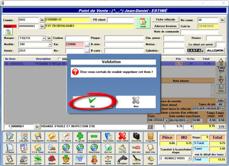229x166 pixels.
Task: Toggle the Taxes Incl. checkbox
Action: [x=222, y=73]
